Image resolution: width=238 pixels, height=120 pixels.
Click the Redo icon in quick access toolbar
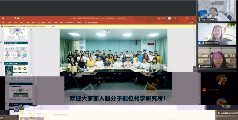(11, 18)
